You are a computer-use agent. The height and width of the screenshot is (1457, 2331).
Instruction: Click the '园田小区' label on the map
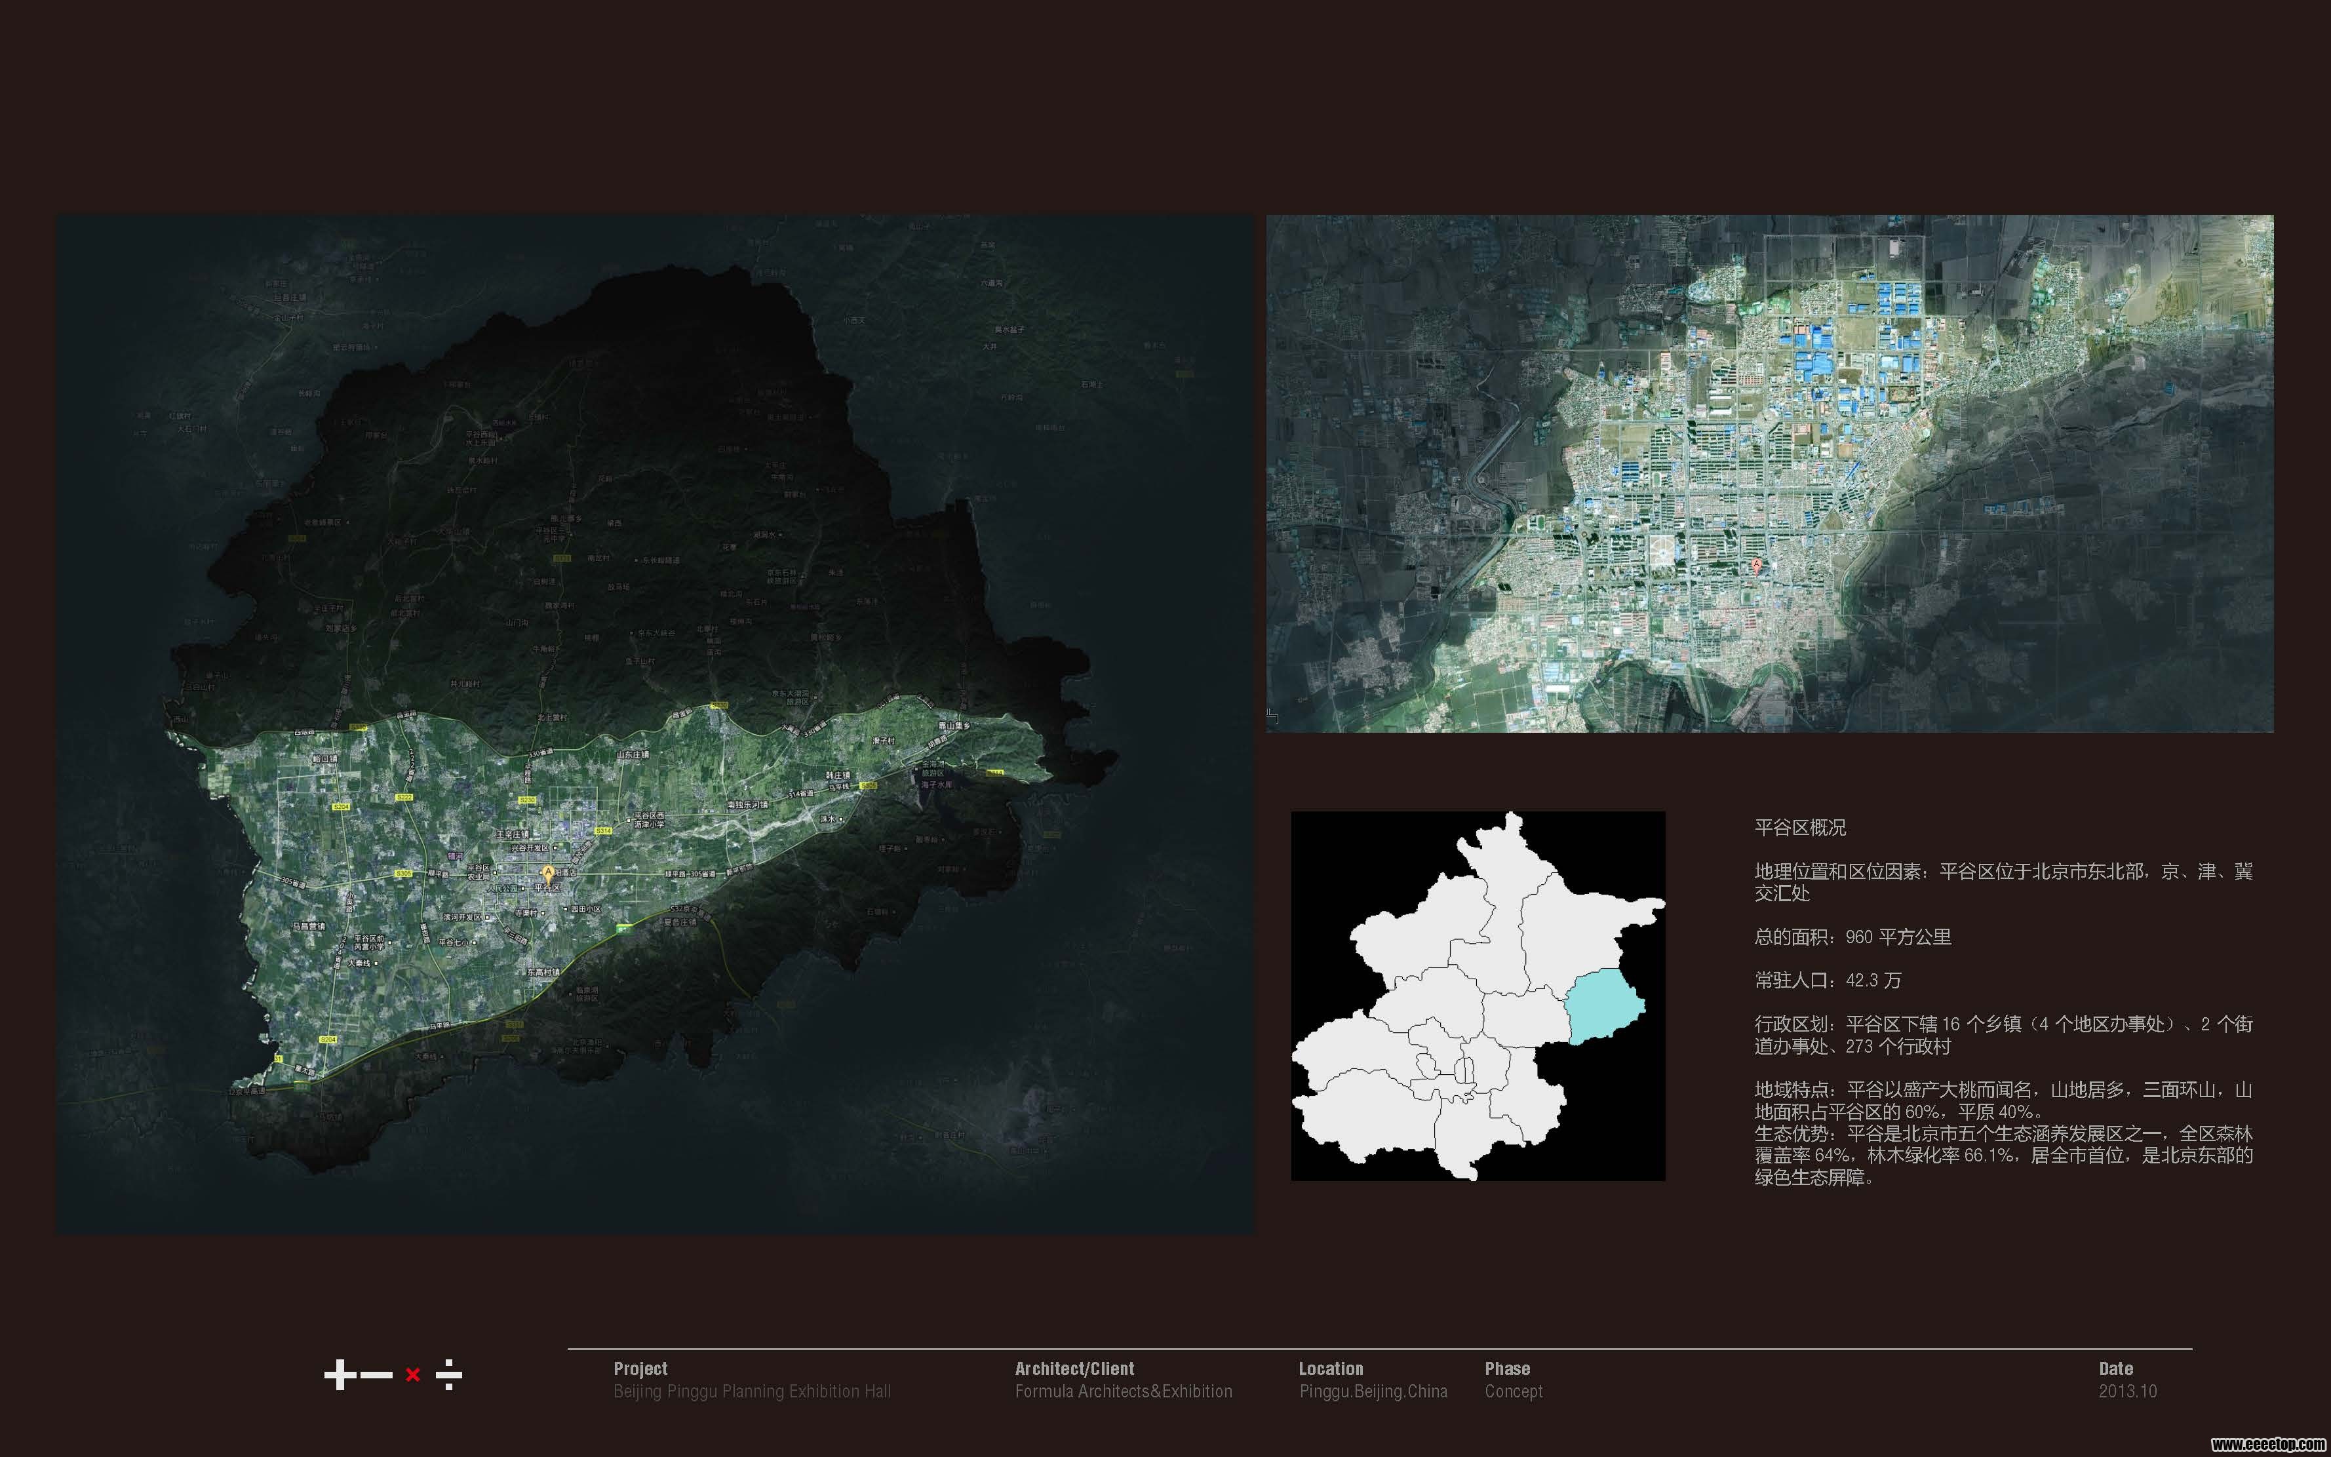(586, 908)
